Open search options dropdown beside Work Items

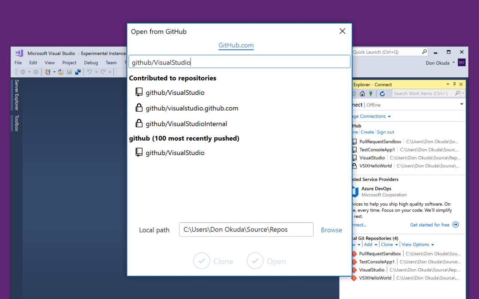[463, 93]
